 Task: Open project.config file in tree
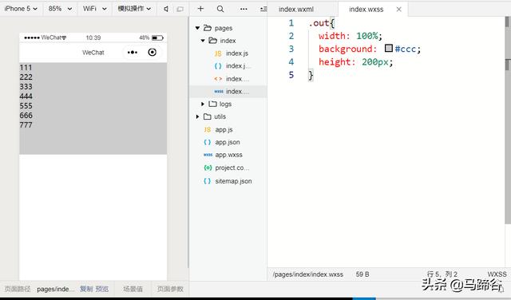(x=227, y=168)
